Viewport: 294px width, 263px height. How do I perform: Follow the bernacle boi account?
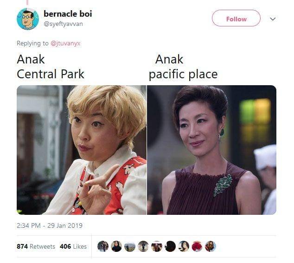point(236,18)
